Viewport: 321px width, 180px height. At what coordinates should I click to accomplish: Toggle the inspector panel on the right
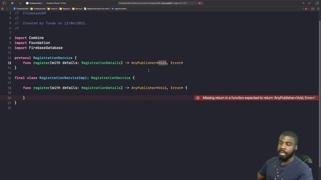pos(317,3)
